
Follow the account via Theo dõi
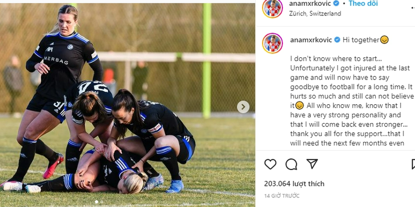pyautogui.click(x=363, y=3)
